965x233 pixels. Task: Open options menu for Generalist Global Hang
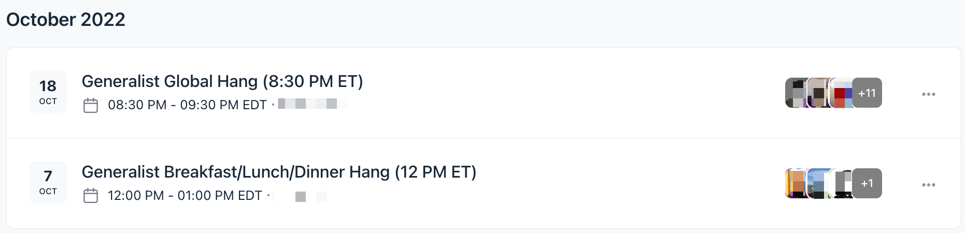tap(928, 94)
